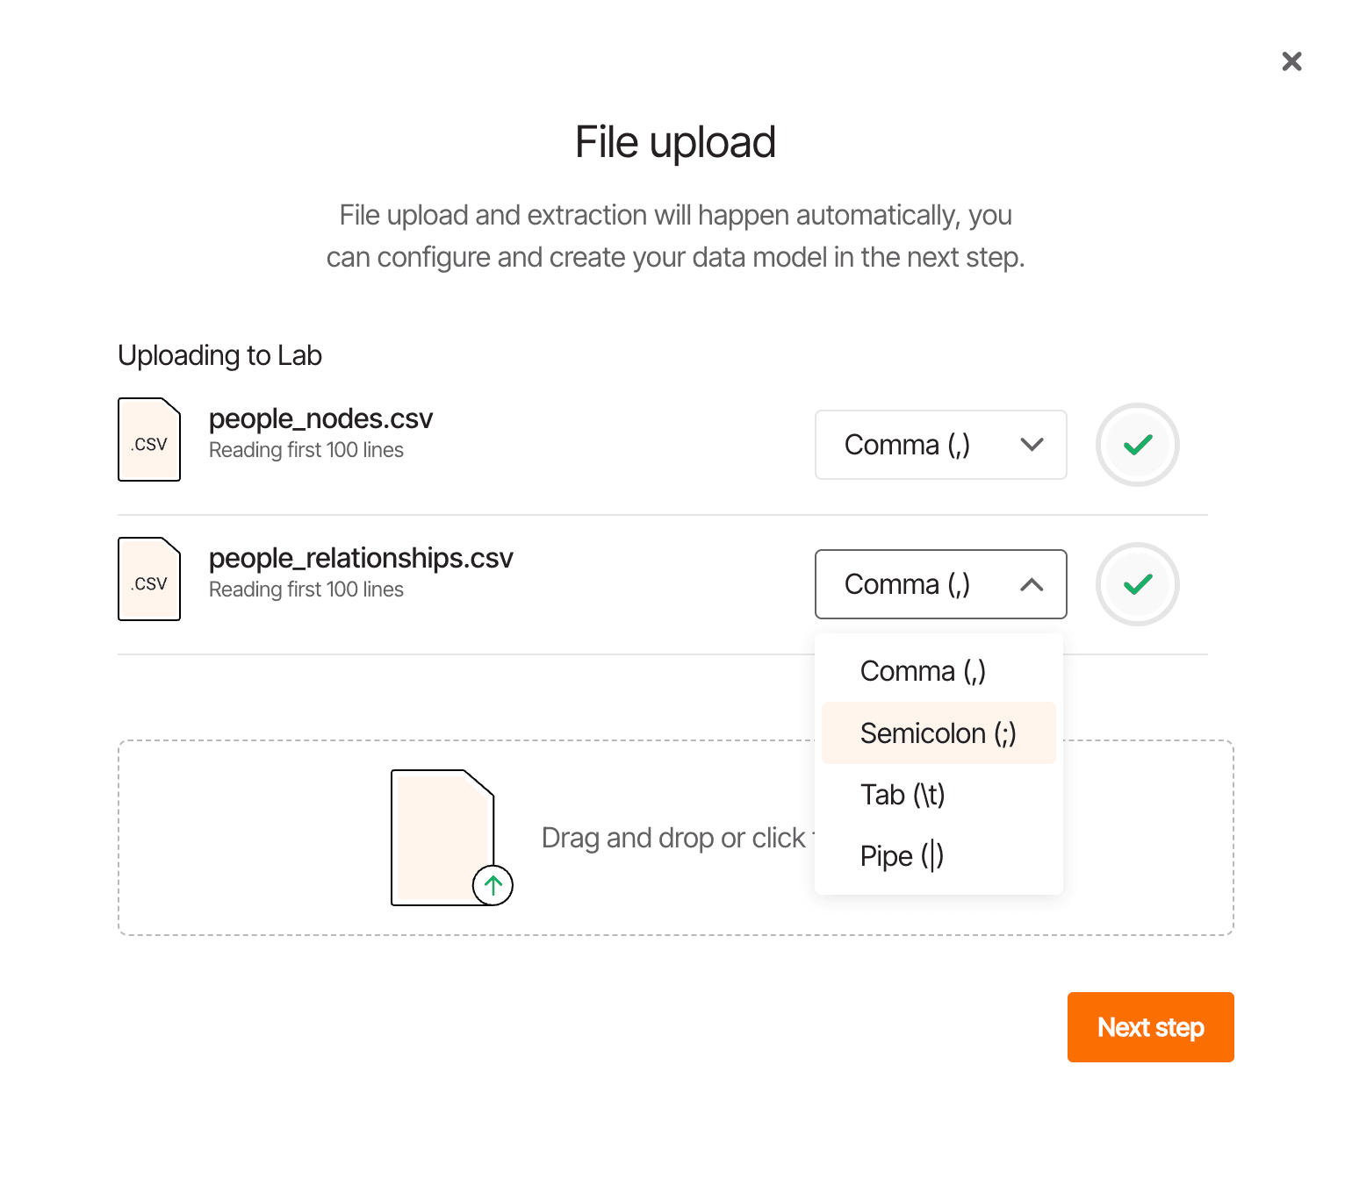Select Pipe (|) from the delimiter list
The height and width of the screenshot is (1179, 1352).
tap(902, 856)
